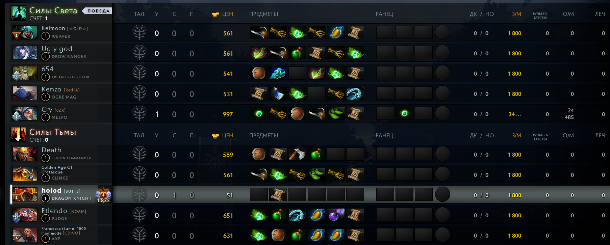
Task: Click the Силы Света team logo
Action: click(x=18, y=13)
